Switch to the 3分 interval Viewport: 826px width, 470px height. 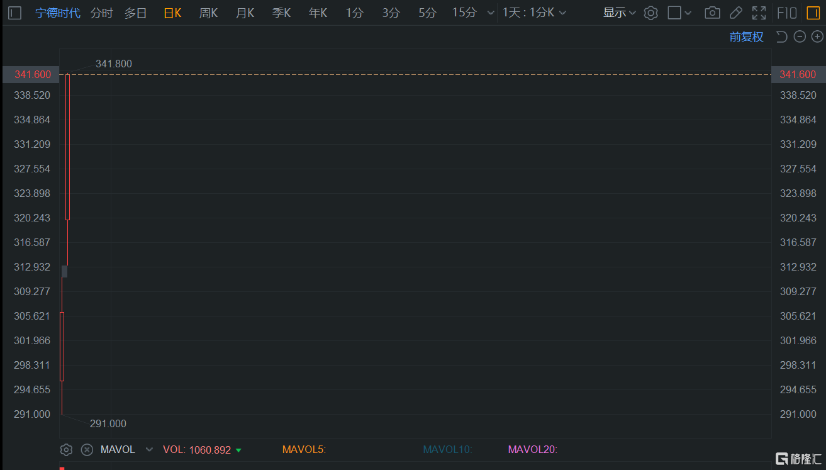click(x=391, y=13)
